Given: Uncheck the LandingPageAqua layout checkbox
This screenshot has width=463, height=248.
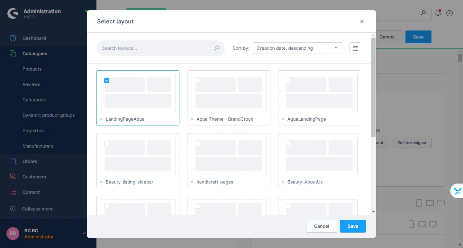Looking at the screenshot, I should (x=107, y=81).
